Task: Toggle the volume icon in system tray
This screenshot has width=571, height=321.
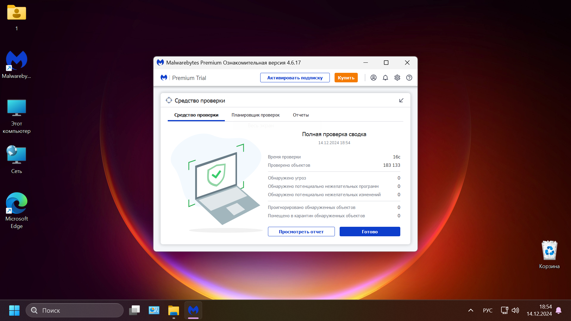Action: [x=515, y=310]
